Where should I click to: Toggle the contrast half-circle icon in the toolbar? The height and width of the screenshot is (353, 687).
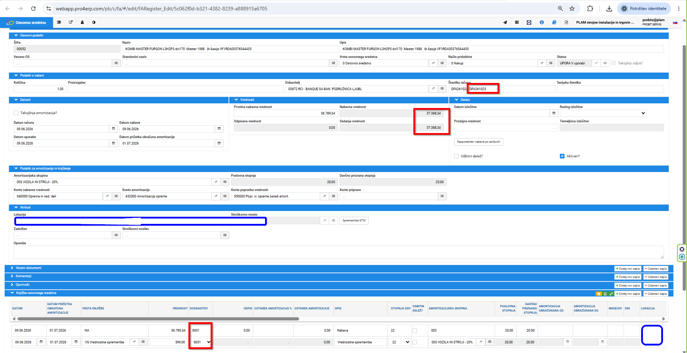93,22
